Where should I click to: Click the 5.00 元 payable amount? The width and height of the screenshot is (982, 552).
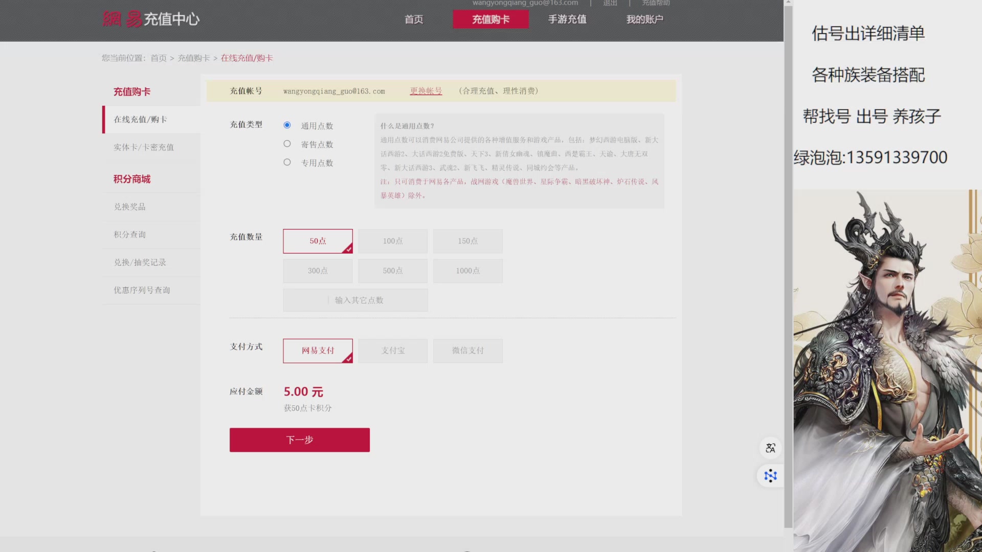coord(304,392)
